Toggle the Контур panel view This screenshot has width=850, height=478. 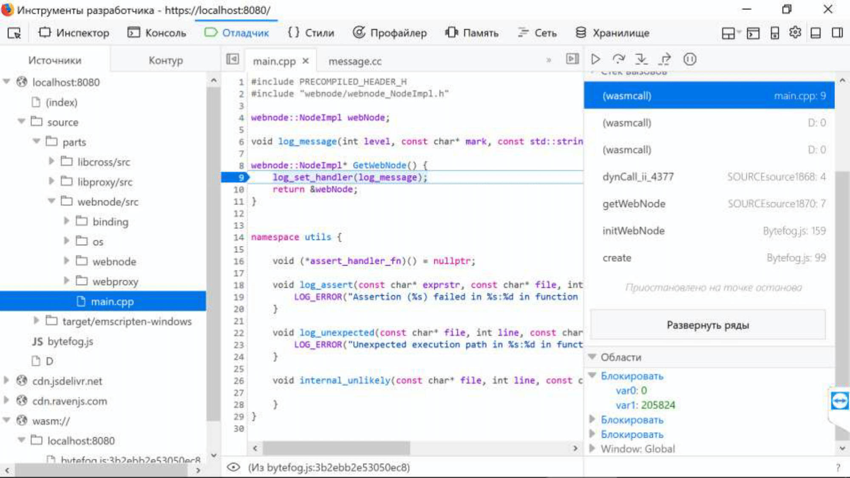(x=165, y=60)
